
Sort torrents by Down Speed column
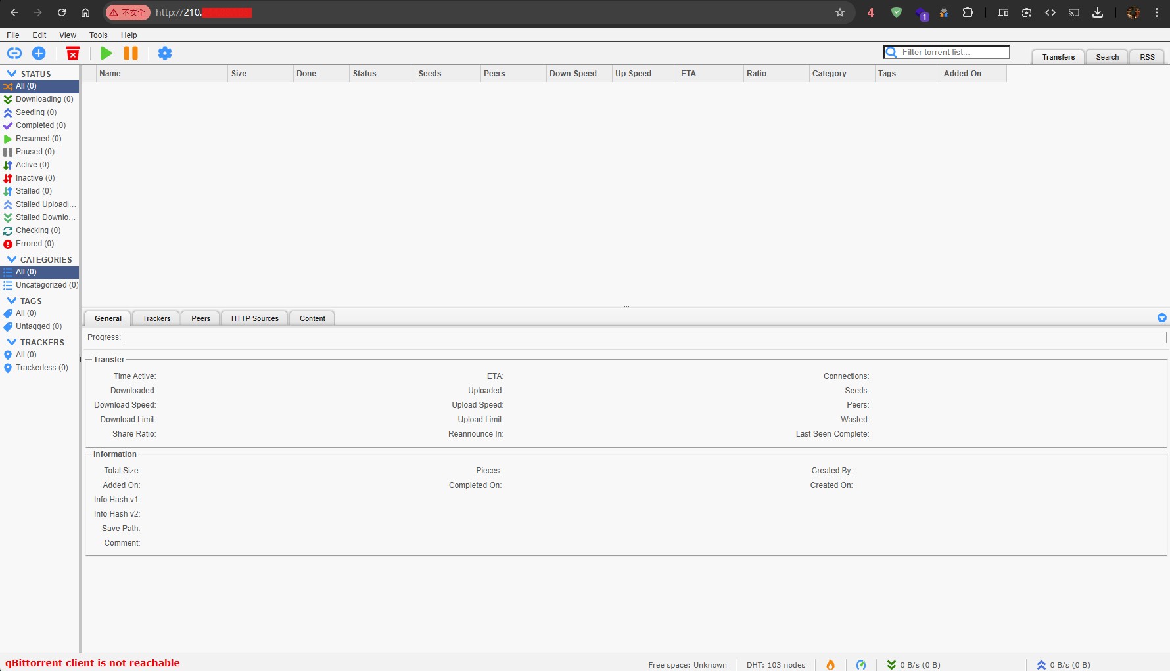(578, 74)
